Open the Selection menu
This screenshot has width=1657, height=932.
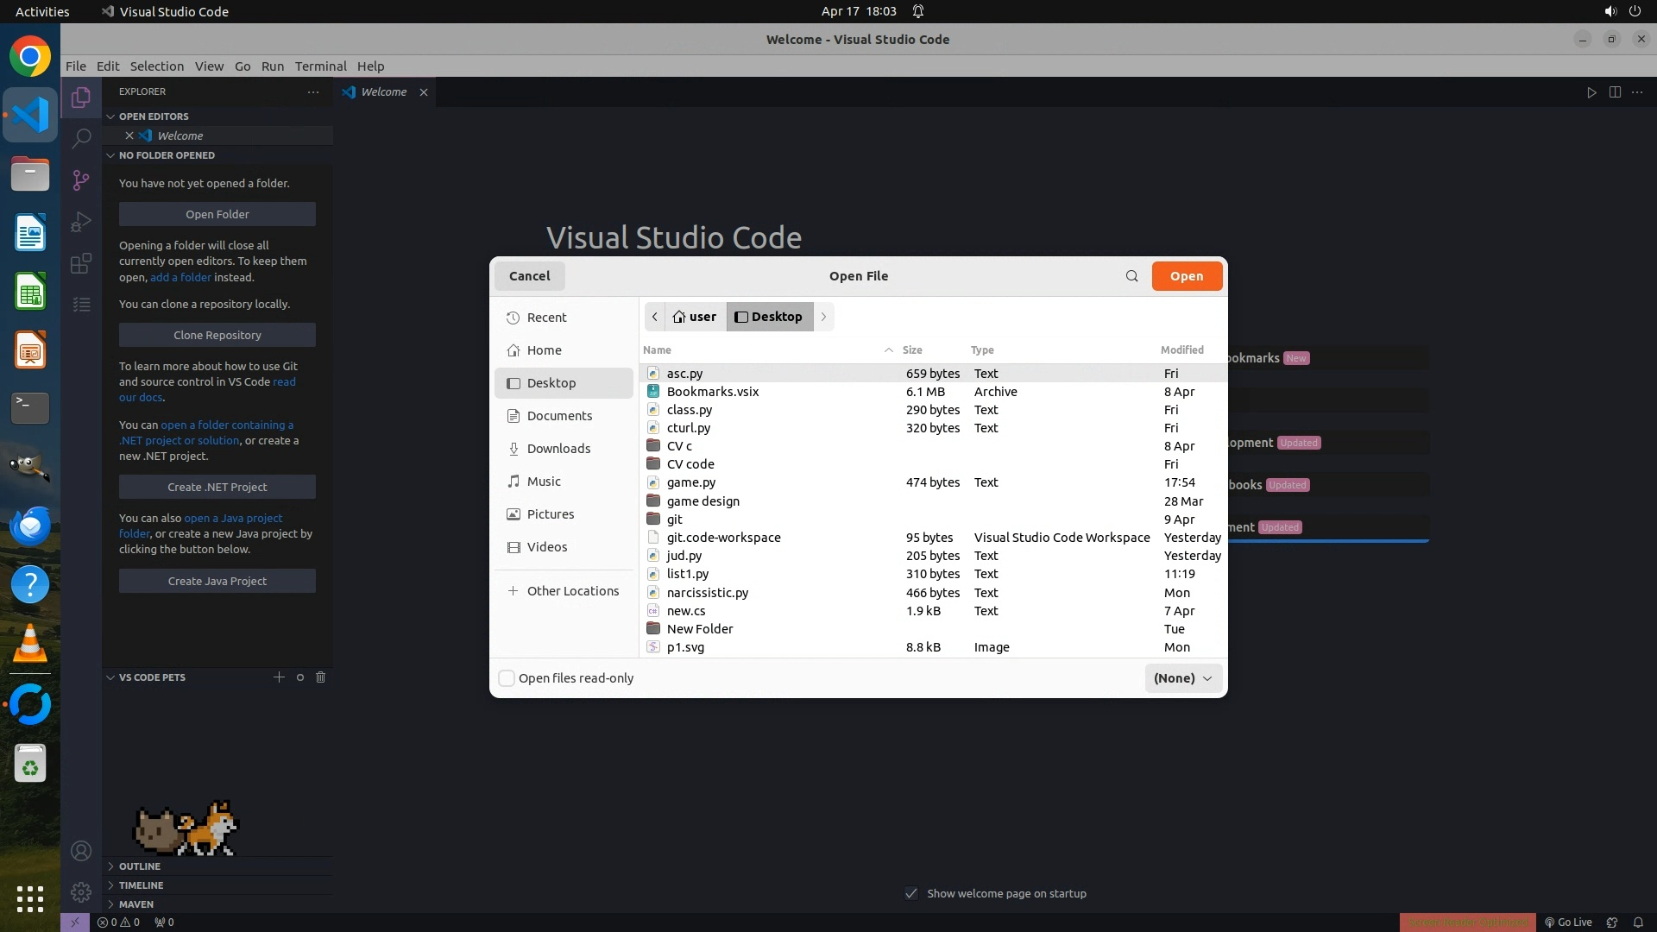pos(156,66)
